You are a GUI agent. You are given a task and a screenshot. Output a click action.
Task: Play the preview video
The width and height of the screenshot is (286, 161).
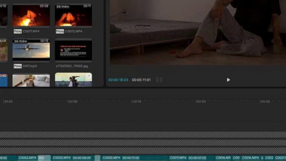(228, 80)
